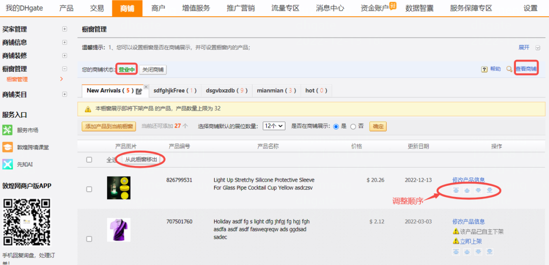Click the 先知AI icon

point(7,164)
